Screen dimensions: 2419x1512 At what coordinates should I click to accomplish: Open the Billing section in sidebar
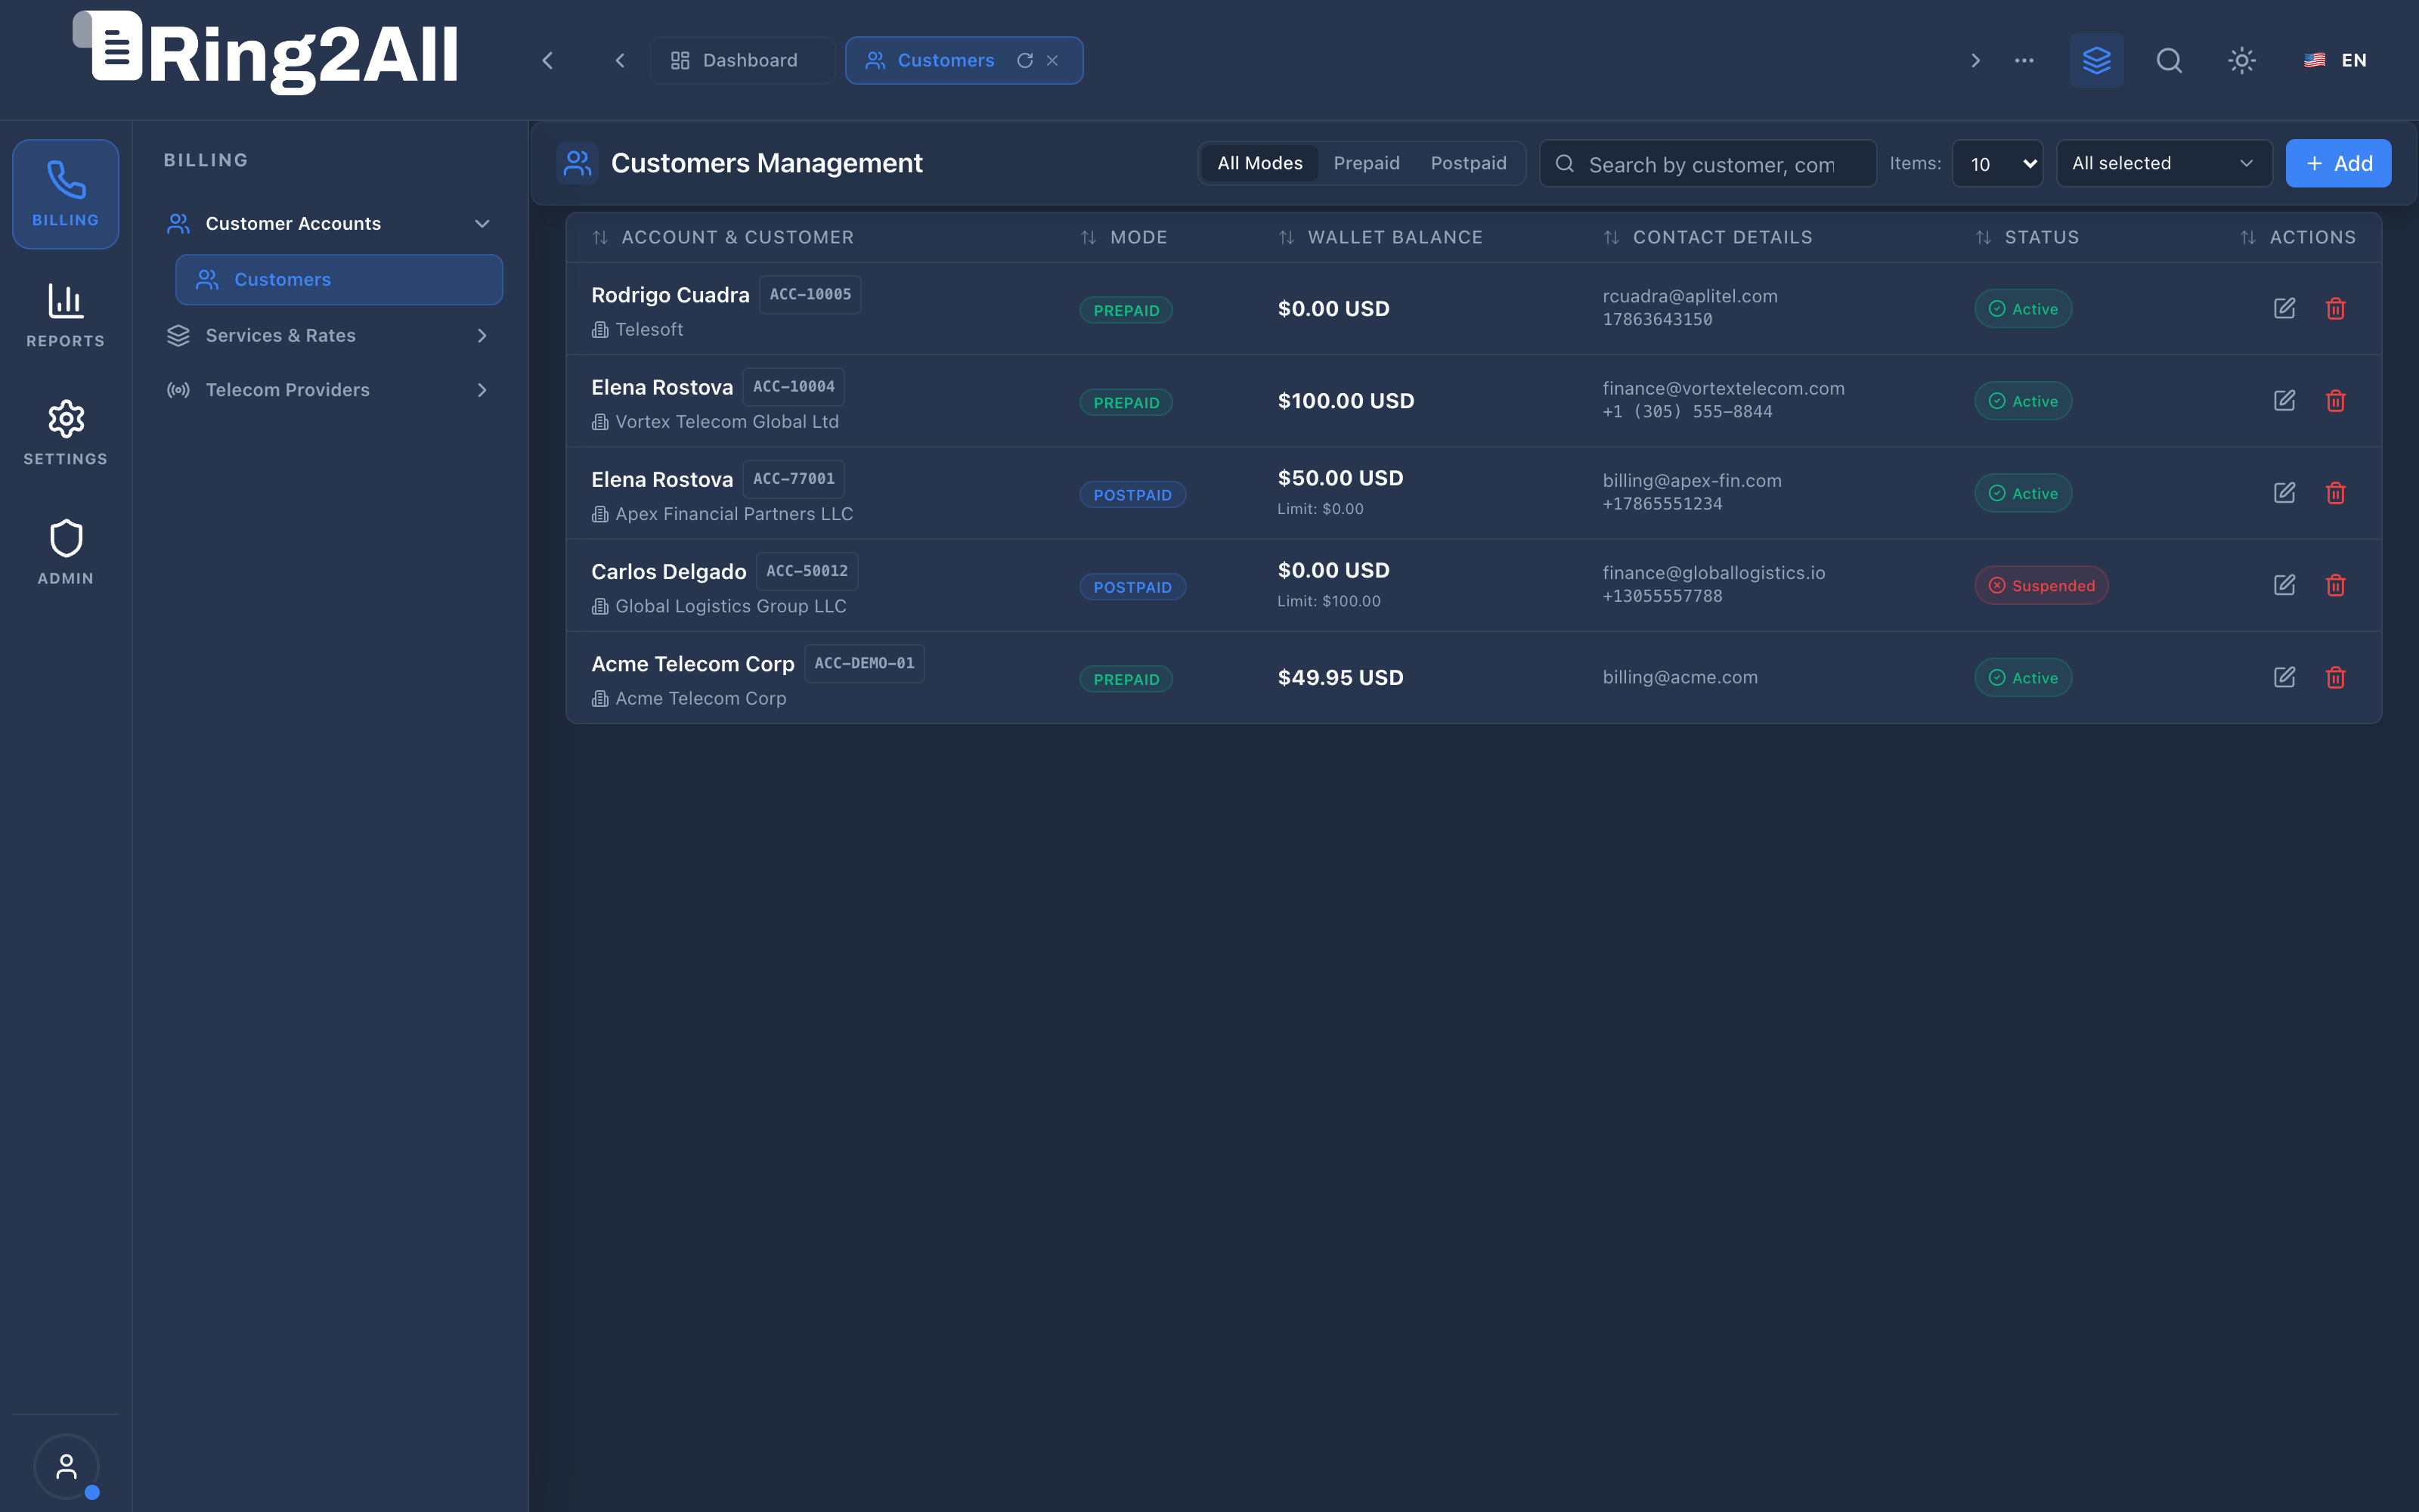pos(65,194)
